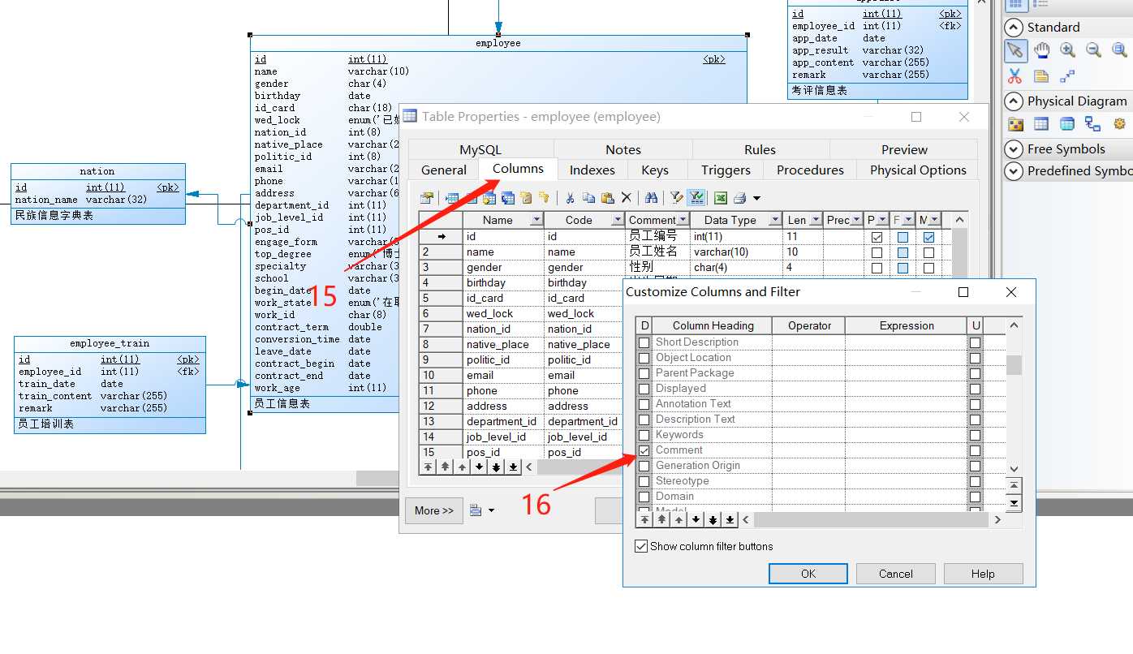Click the Expression cell in the Comment row
This screenshot has width=1133, height=654.
(907, 450)
